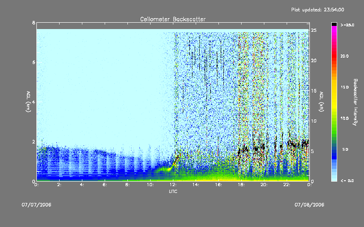The image size is (364, 227).
Task: Click the '22:' hour tick on the UTC axis
Action: click(x=287, y=185)
